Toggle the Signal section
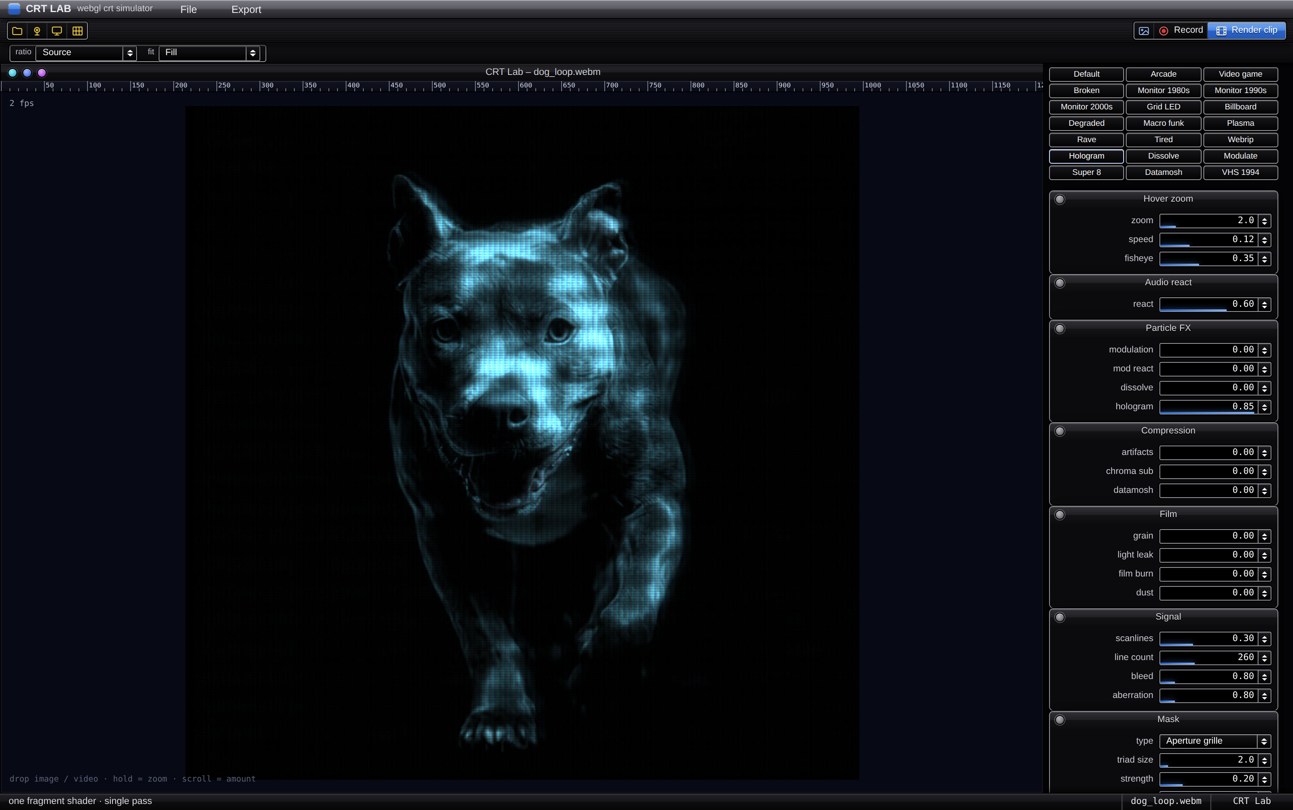The width and height of the screenshot is (1293, 810). pyautogui.click(x=1059, y=617)
